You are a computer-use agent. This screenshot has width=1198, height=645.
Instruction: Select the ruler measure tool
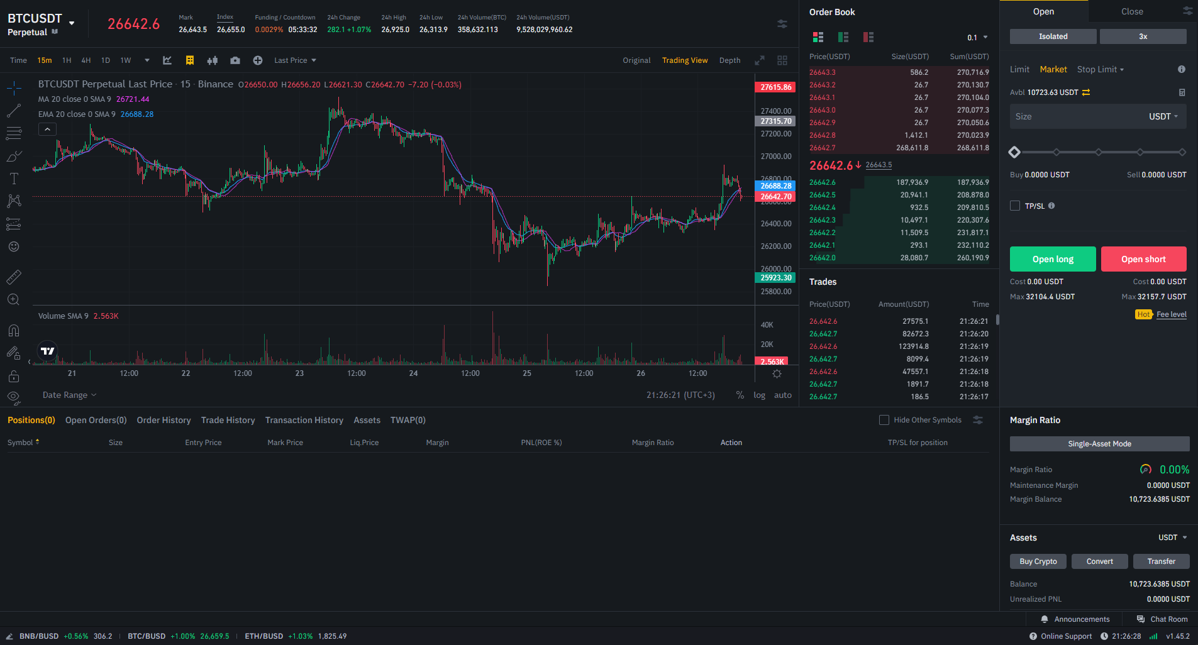coord(14,277)
